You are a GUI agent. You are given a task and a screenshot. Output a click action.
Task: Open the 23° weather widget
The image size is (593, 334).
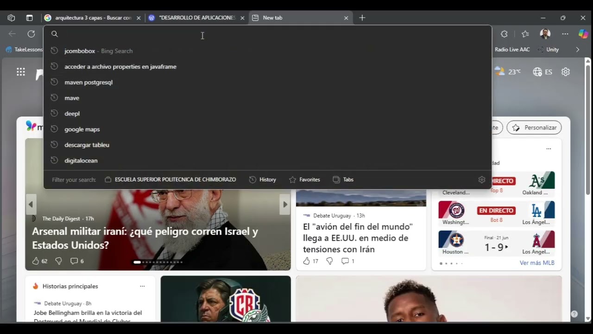pos(507,72)
